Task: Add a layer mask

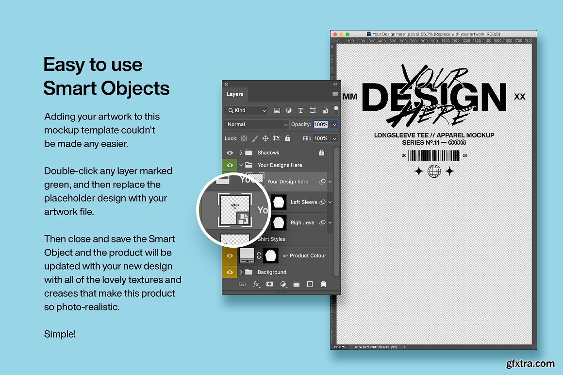Action: point(269,285)
